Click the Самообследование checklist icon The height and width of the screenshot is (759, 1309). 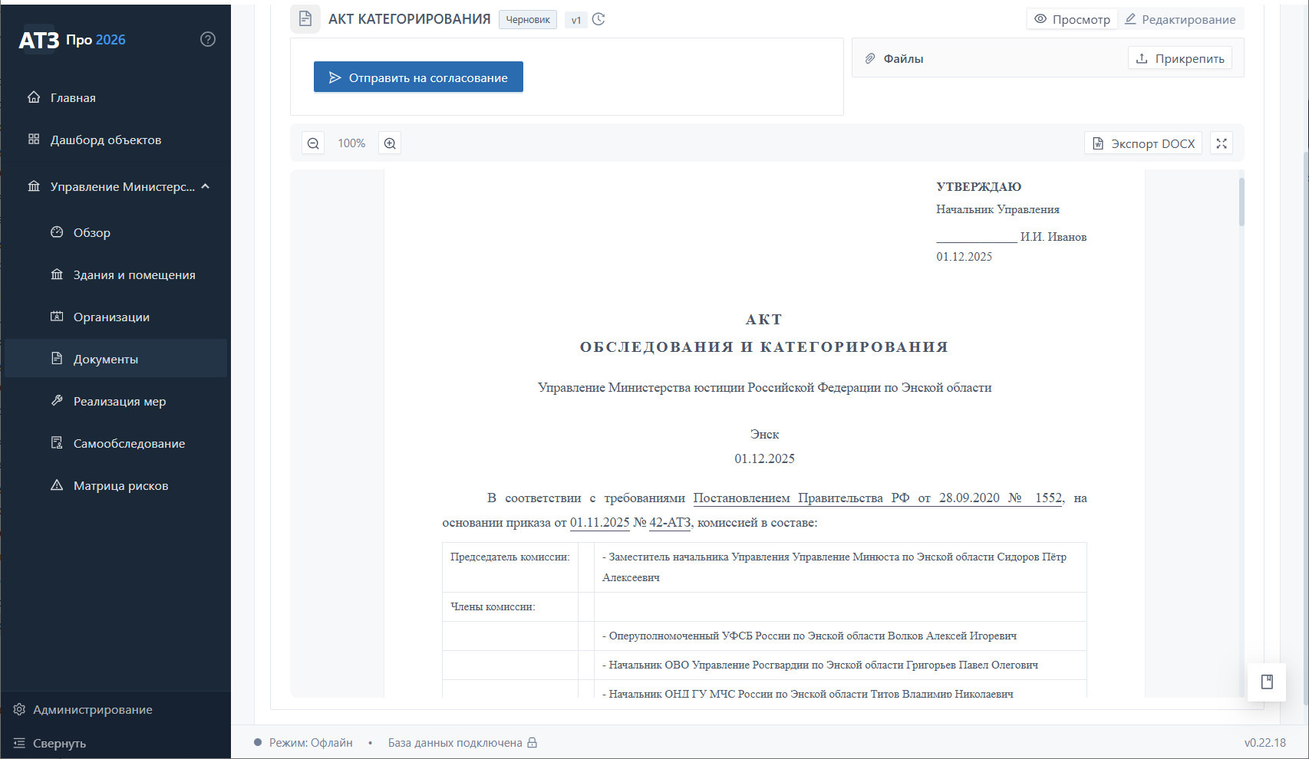57,443
